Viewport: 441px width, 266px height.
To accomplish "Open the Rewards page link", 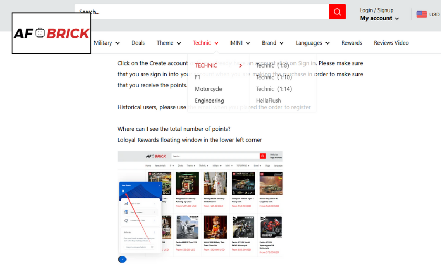I will coord(351,43).
